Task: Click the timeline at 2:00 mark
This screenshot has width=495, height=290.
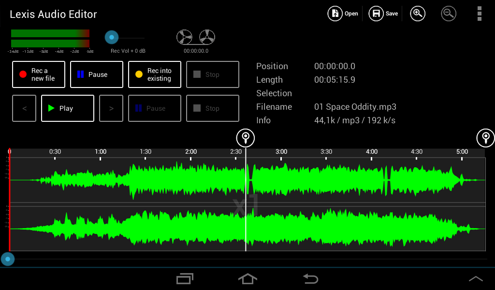Action: tap(191, 152)
